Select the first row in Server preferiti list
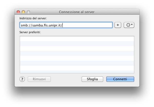 pyautogui.click(x=77, y=39)
